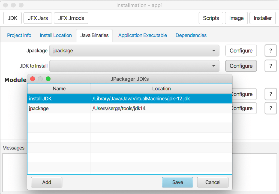Cancel the JPackager JDKs dialog
The image size is (279, 194).
click(x=213, y=182)
